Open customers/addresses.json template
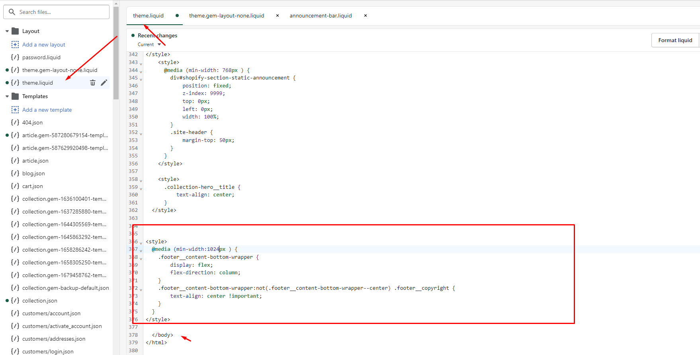The image size is (700, 355). click(54, 339)
